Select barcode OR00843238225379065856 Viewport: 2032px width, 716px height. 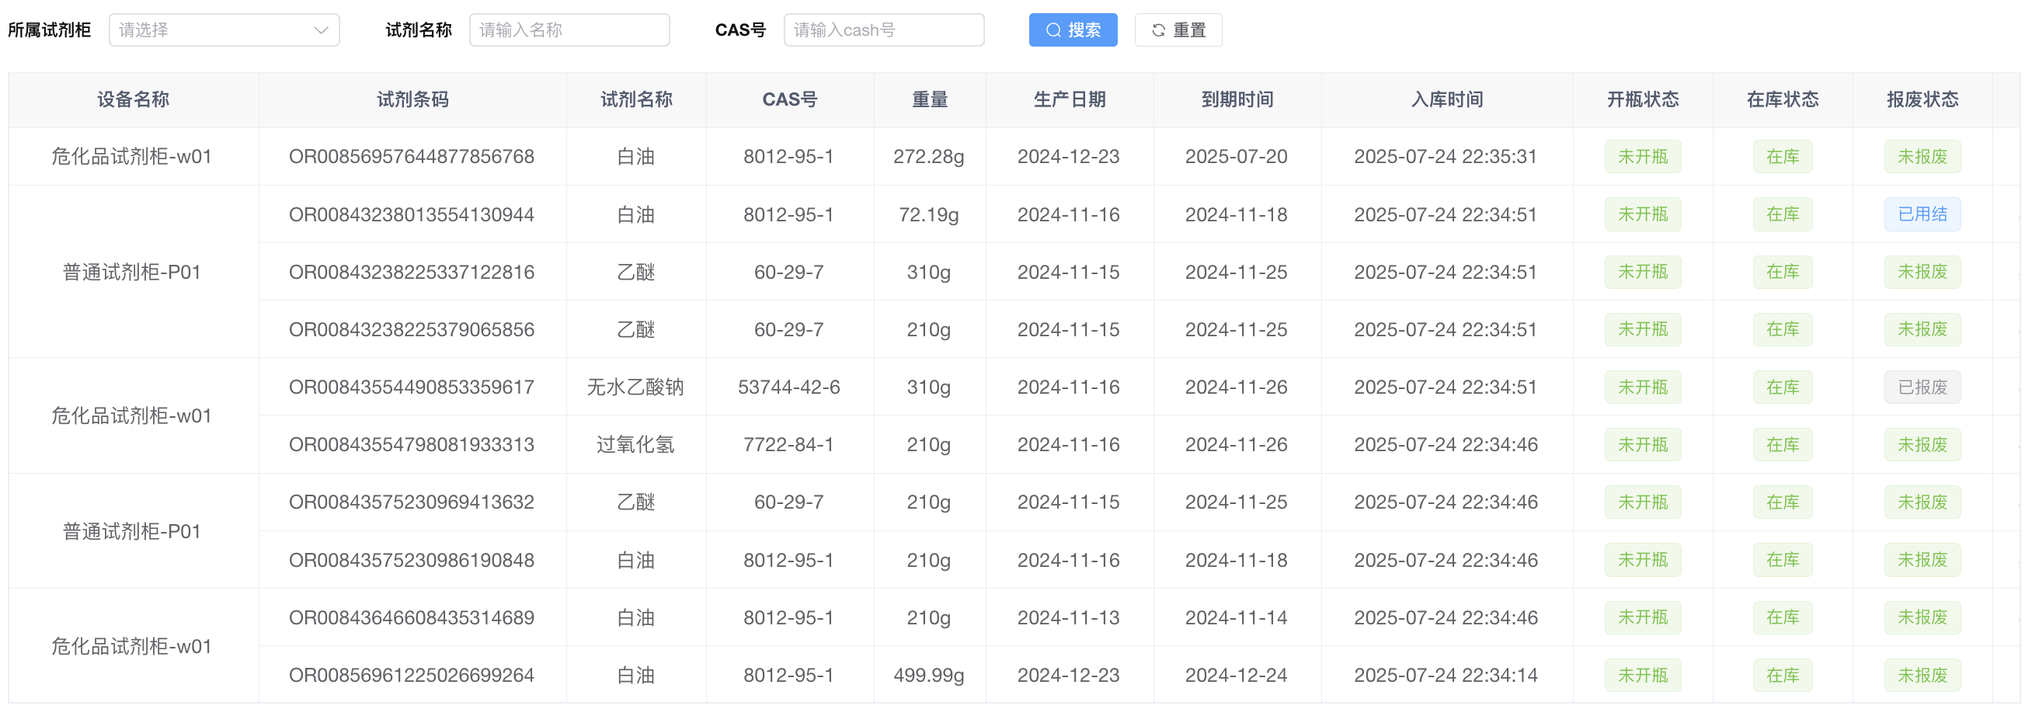412,329
